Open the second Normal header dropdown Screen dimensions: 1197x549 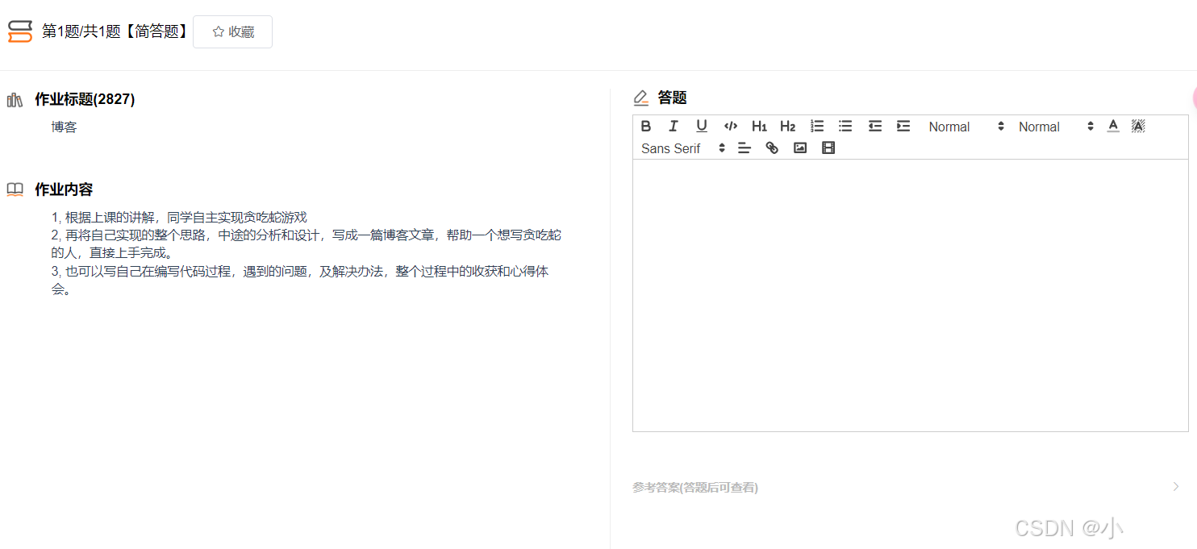tap(1055, 127)
